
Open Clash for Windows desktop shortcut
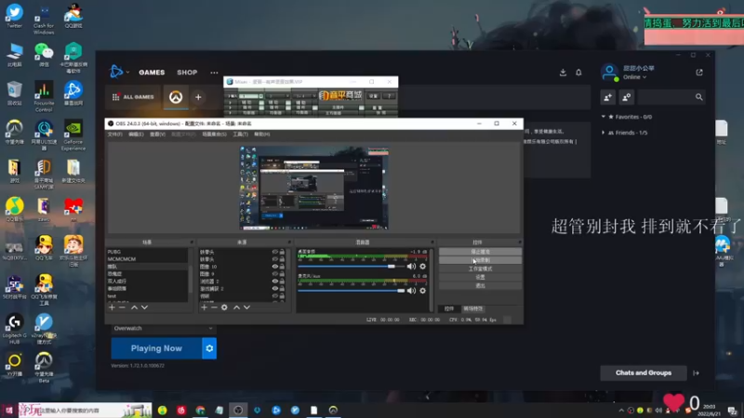point(44,19)
